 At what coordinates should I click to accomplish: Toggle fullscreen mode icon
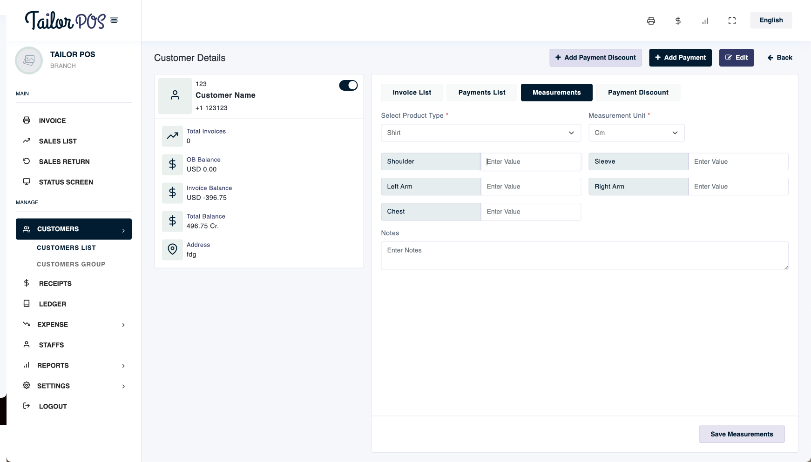click(x=732, y=20)
